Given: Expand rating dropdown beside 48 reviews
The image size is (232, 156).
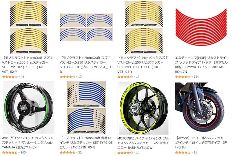Looking at the screenshot, I should pos(19,77).
